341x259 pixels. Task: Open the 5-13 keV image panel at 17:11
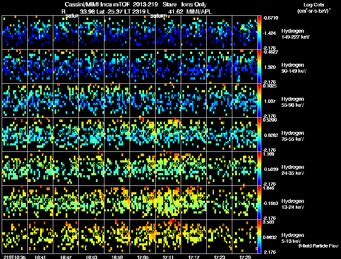(x=168, y=236)
